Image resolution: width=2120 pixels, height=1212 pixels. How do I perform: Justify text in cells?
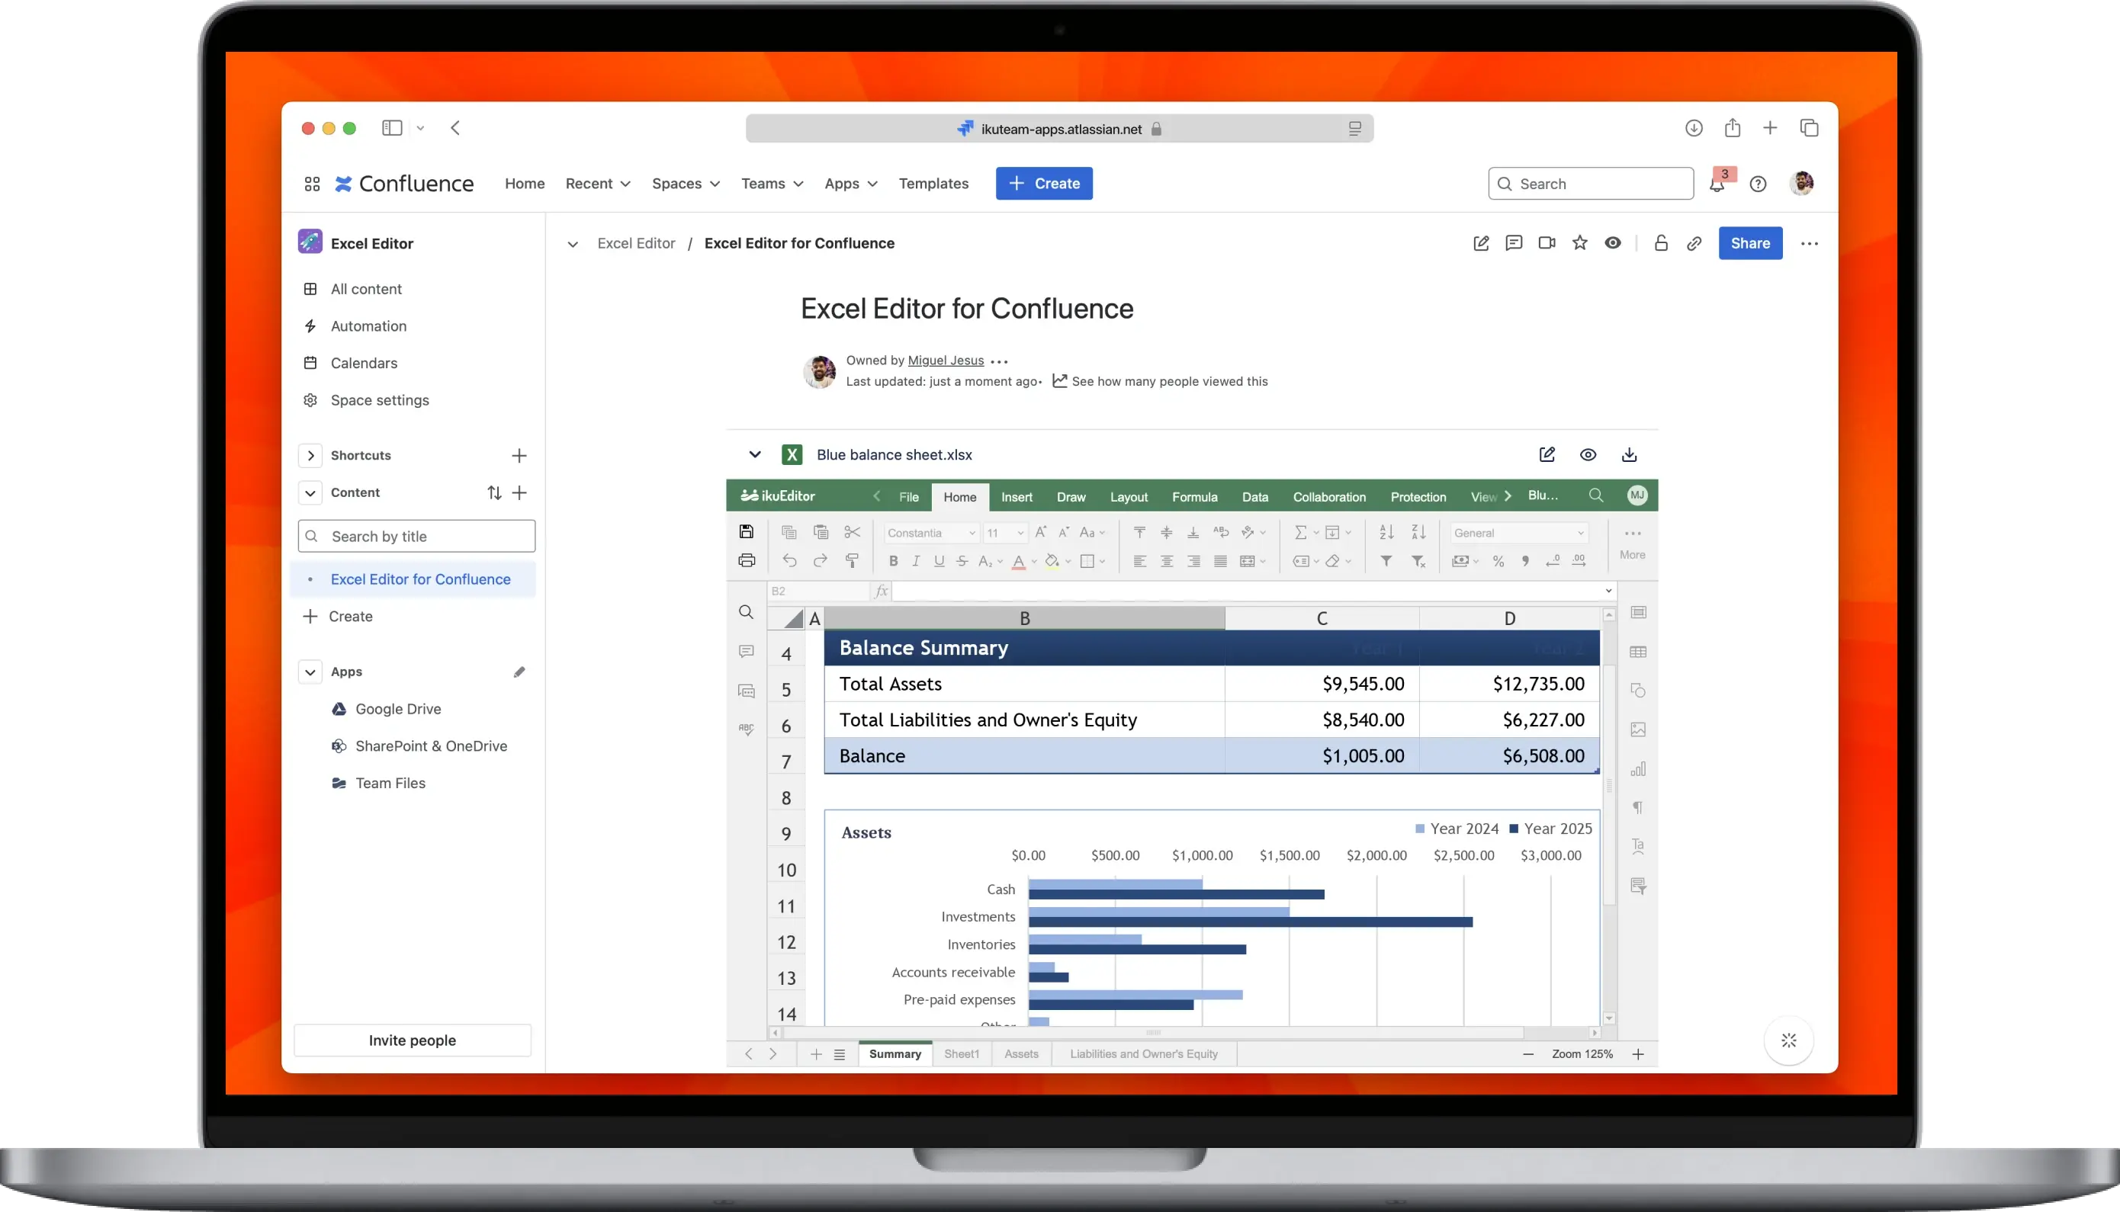1220,561
